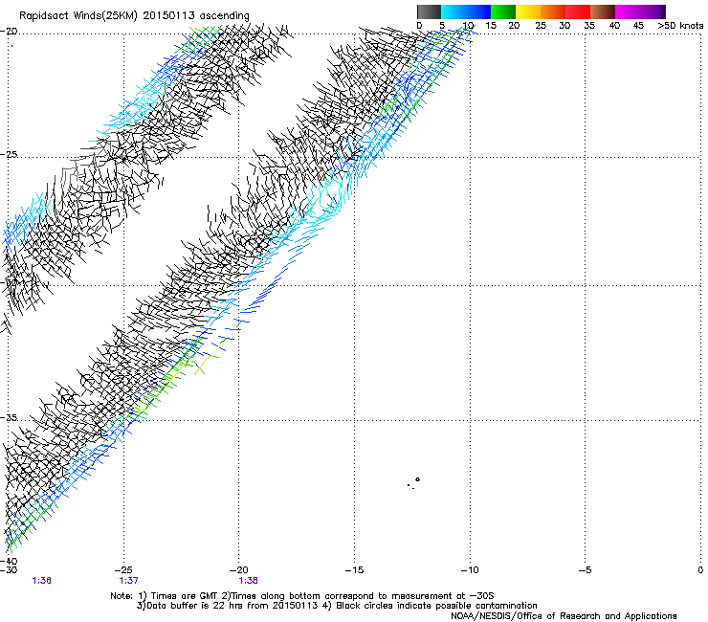Click the red 30-35 knots legend segment
The image size is (708, 622).
[578, 11]
